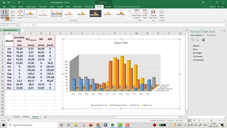Screen dimensions: 227x128
Task: Click Sign in link
Action: [212, 7]
